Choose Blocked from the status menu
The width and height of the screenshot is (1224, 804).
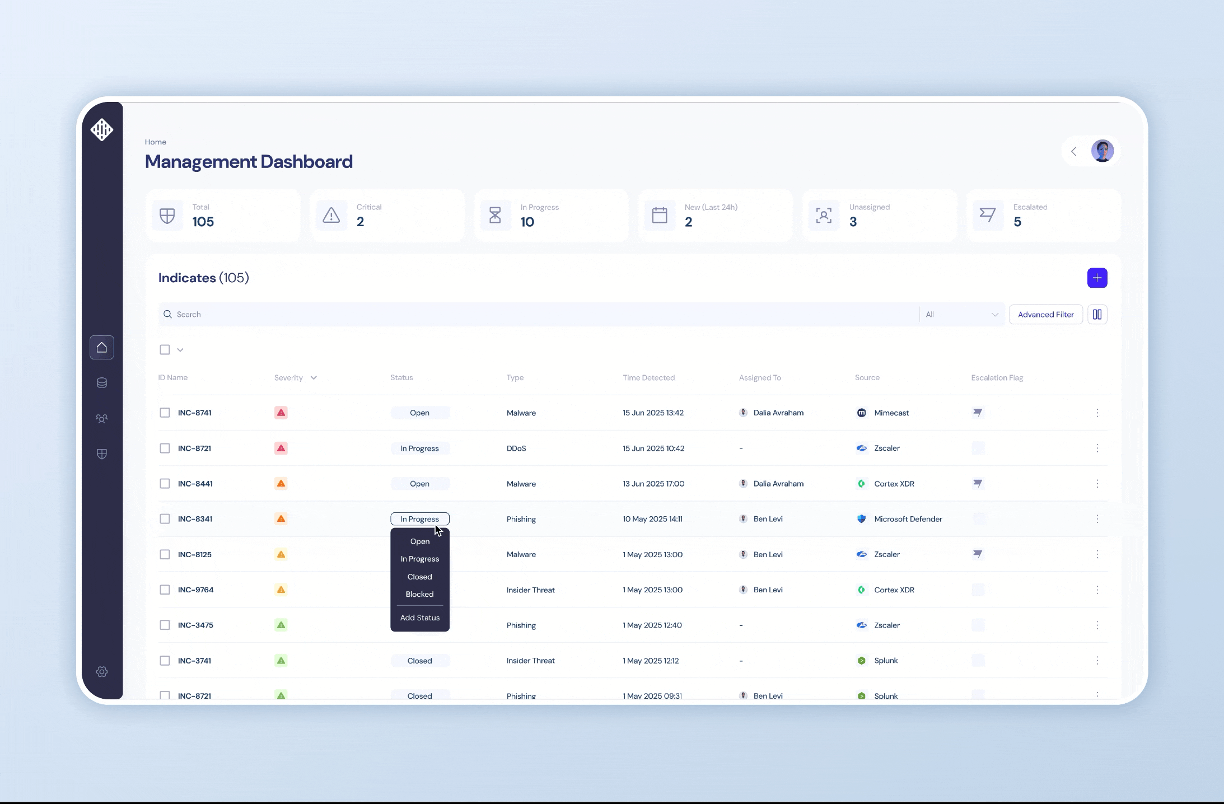pos(419,594)
